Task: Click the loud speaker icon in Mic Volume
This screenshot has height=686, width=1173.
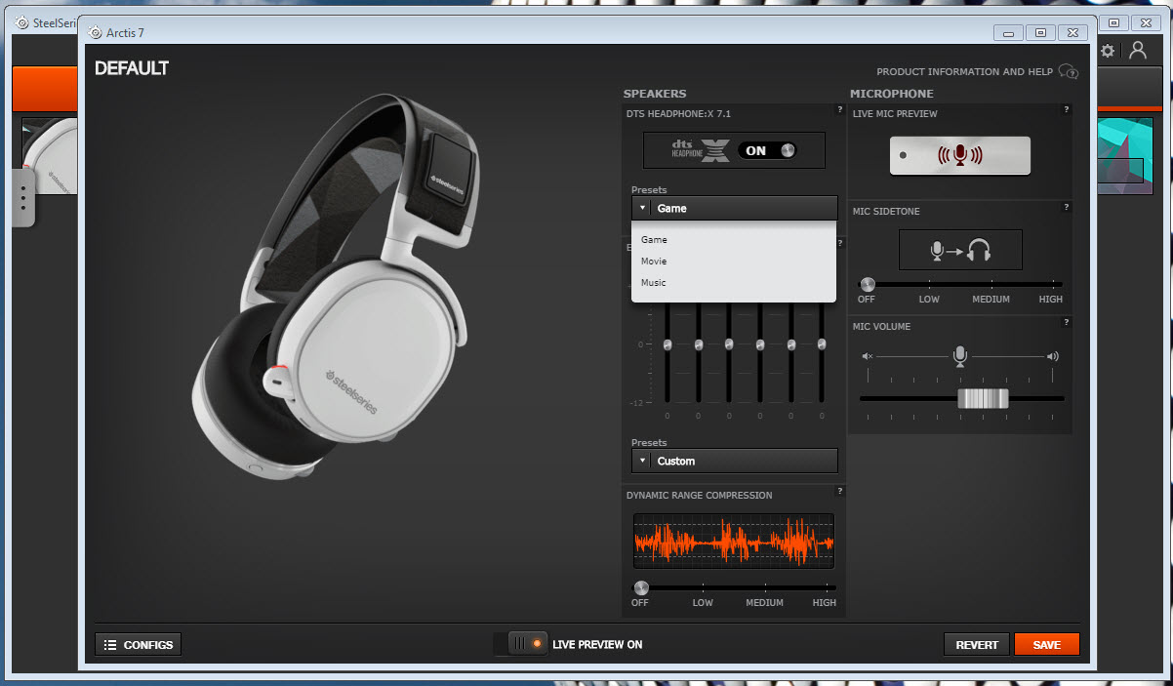Action: 1052,357
